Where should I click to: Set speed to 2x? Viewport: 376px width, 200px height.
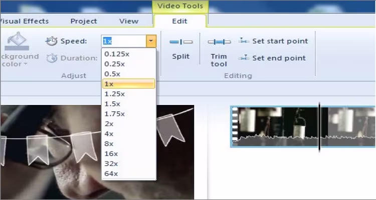coord(129,123)
